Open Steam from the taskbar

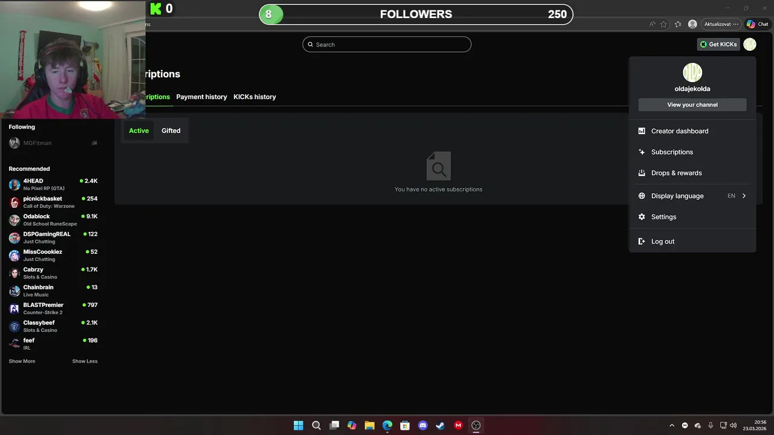tap(441, 425)
